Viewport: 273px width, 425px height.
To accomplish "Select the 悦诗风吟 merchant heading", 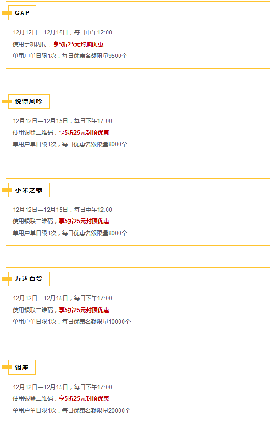I will tap(29, 101).
